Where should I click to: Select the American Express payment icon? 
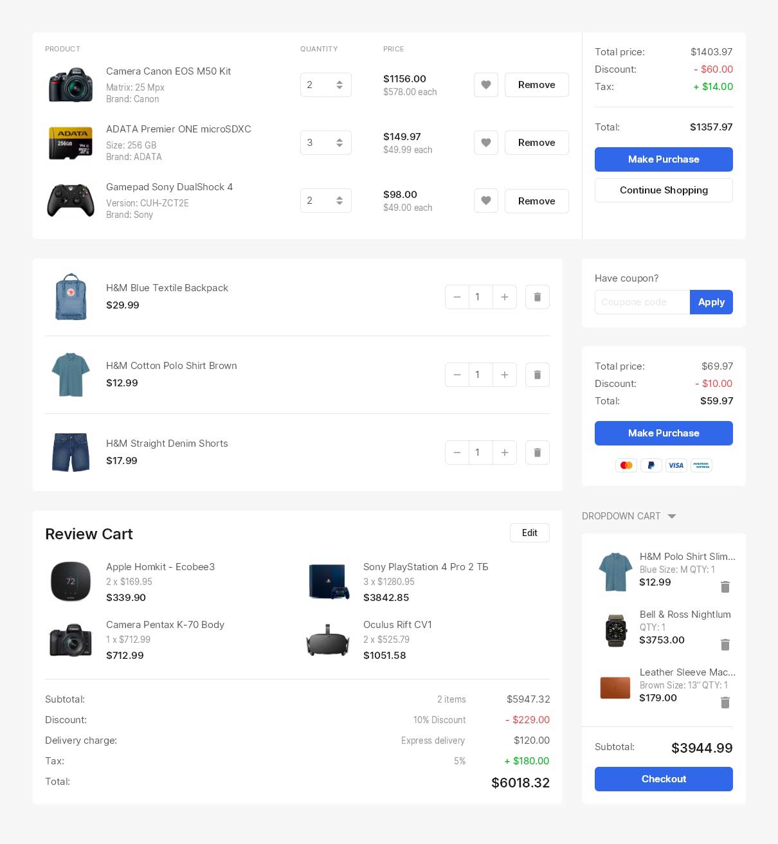(x=701, y=465)
